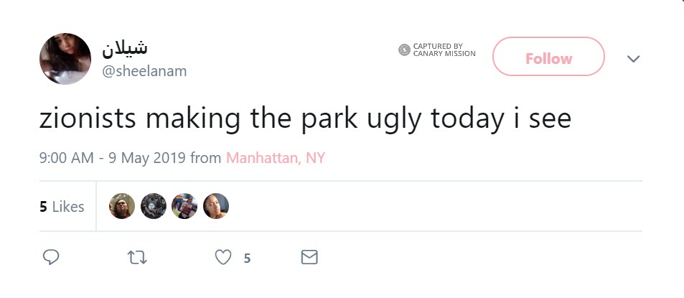The width and height of the screenshot is (684, 298).
Task: Open the first liker's avatar in Likes row
Action: click(121, 206)
